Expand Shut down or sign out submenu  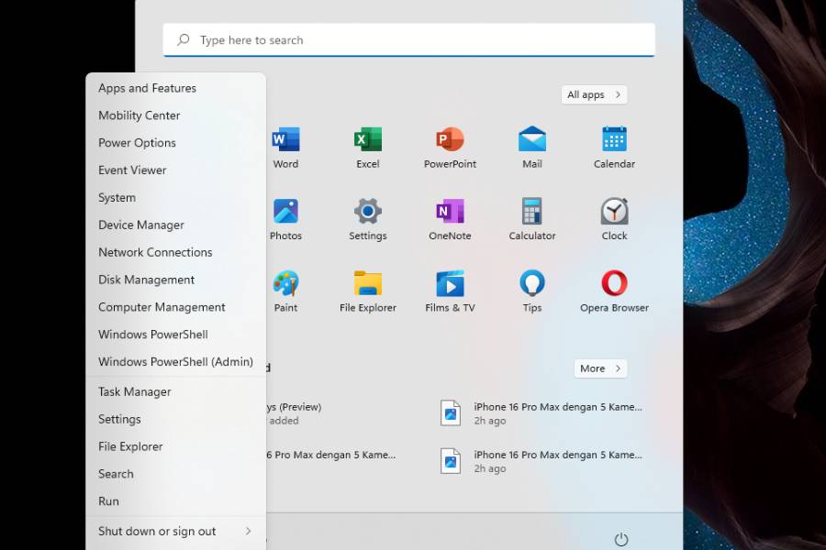176,531
